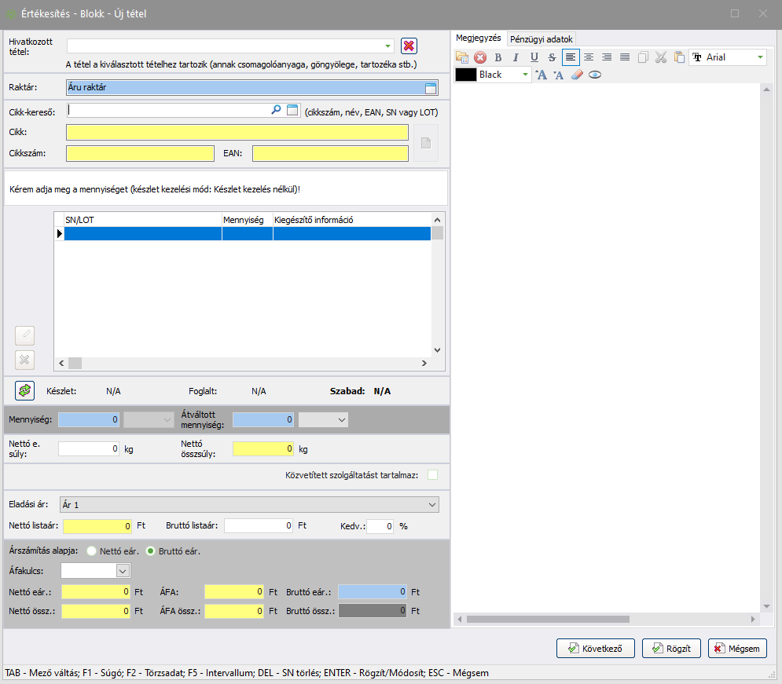Click the eraser clear-formatting icon

click(x=577, y=75)
